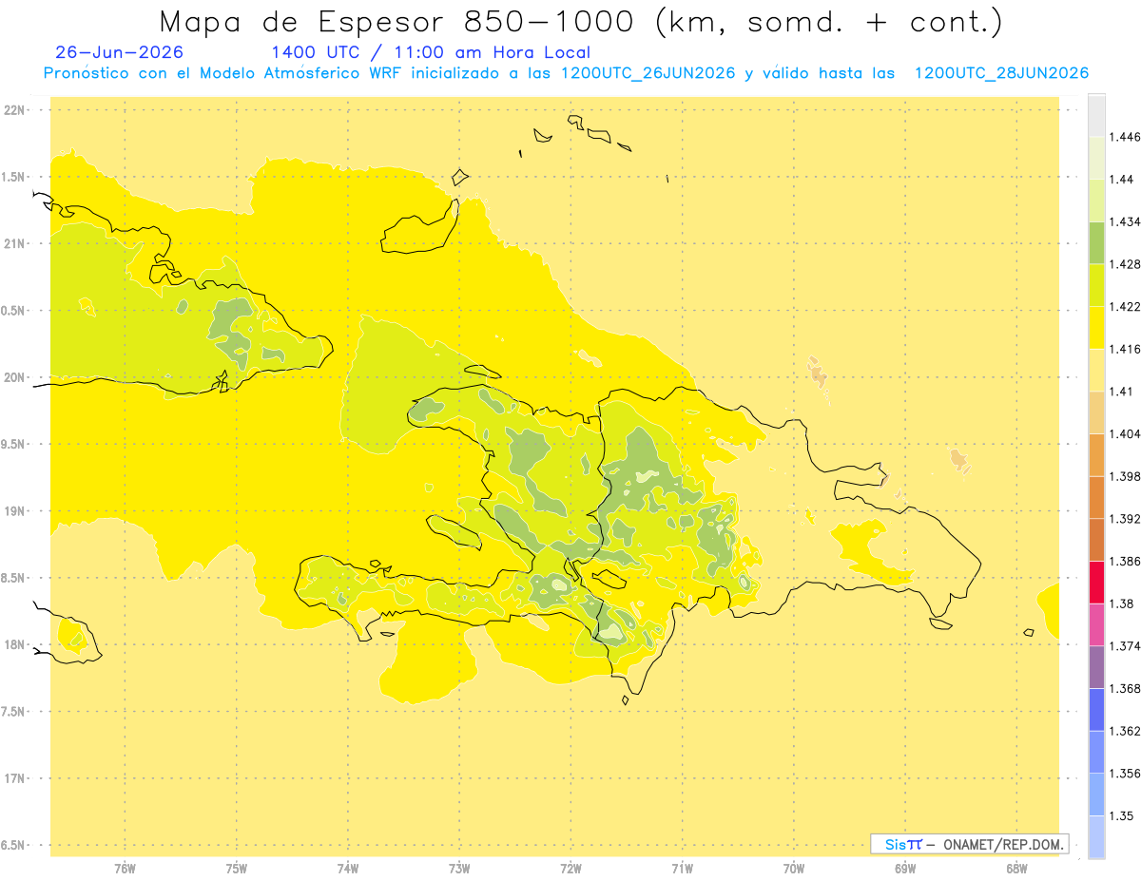Click the 74W longitude axis label
The width and height of the screenshot is (1141, 881).
(x=348, y=870)
